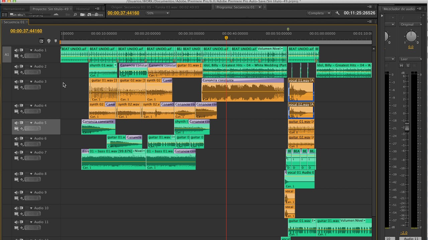Toggle the Audio 8 track speaker icon
The height and width of the screenshot is (240, 428).
[x=16, y=174]
